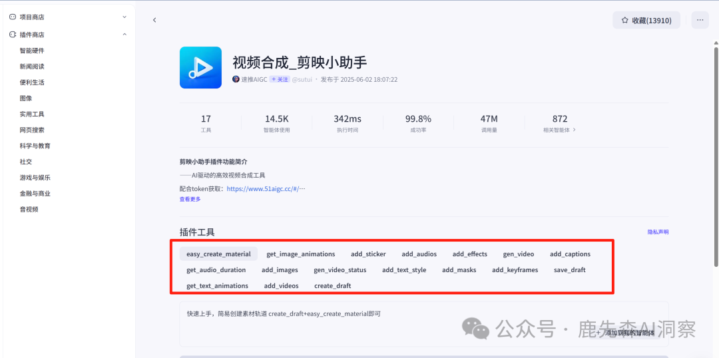The height and width of the screenshot is (358, 719).
Task: Open the 科学与教育 category
Action: point(35,146)
